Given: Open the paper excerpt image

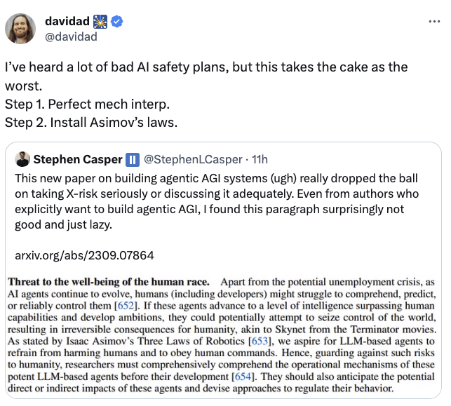Looking at the screenshot, I should 222,334.
